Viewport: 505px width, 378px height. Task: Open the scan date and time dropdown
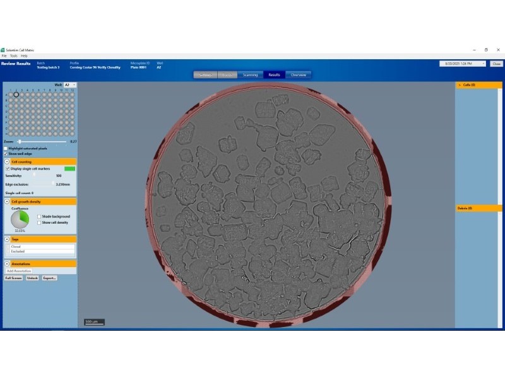pos(484,64)
